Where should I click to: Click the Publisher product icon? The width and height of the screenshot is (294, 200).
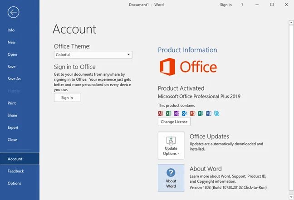click(x=201, y=113)
